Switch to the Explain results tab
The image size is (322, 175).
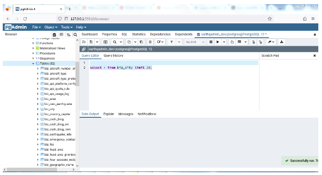109,114
